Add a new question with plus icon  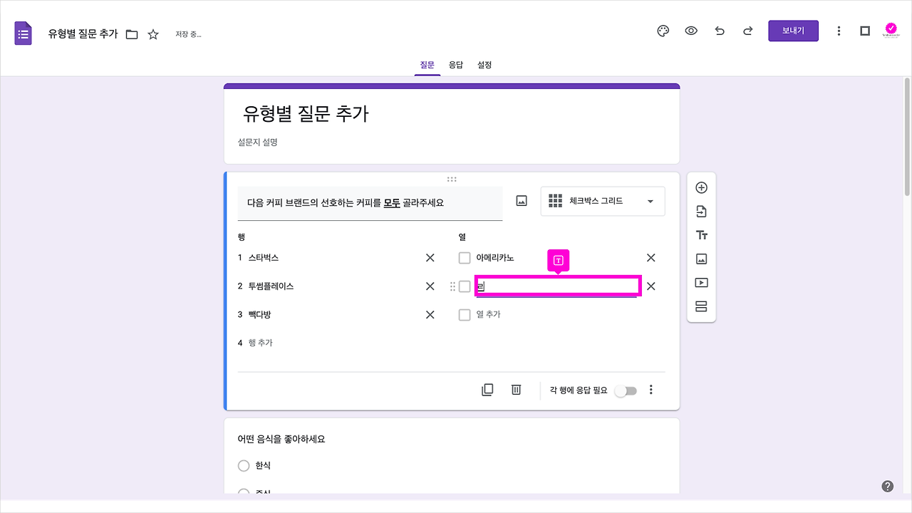[x=701, y=187]
